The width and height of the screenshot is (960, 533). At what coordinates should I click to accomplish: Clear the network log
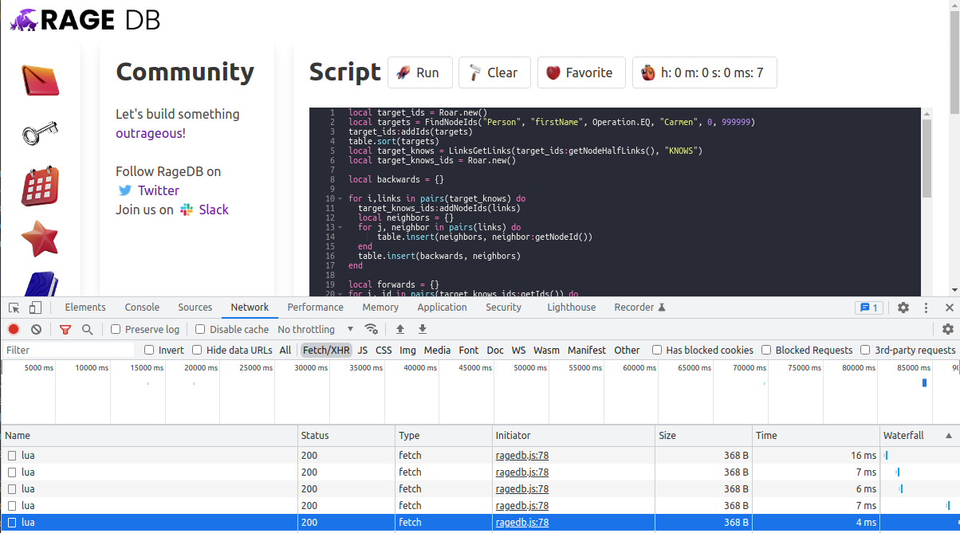pyautogui.click(x=36, y=329)
